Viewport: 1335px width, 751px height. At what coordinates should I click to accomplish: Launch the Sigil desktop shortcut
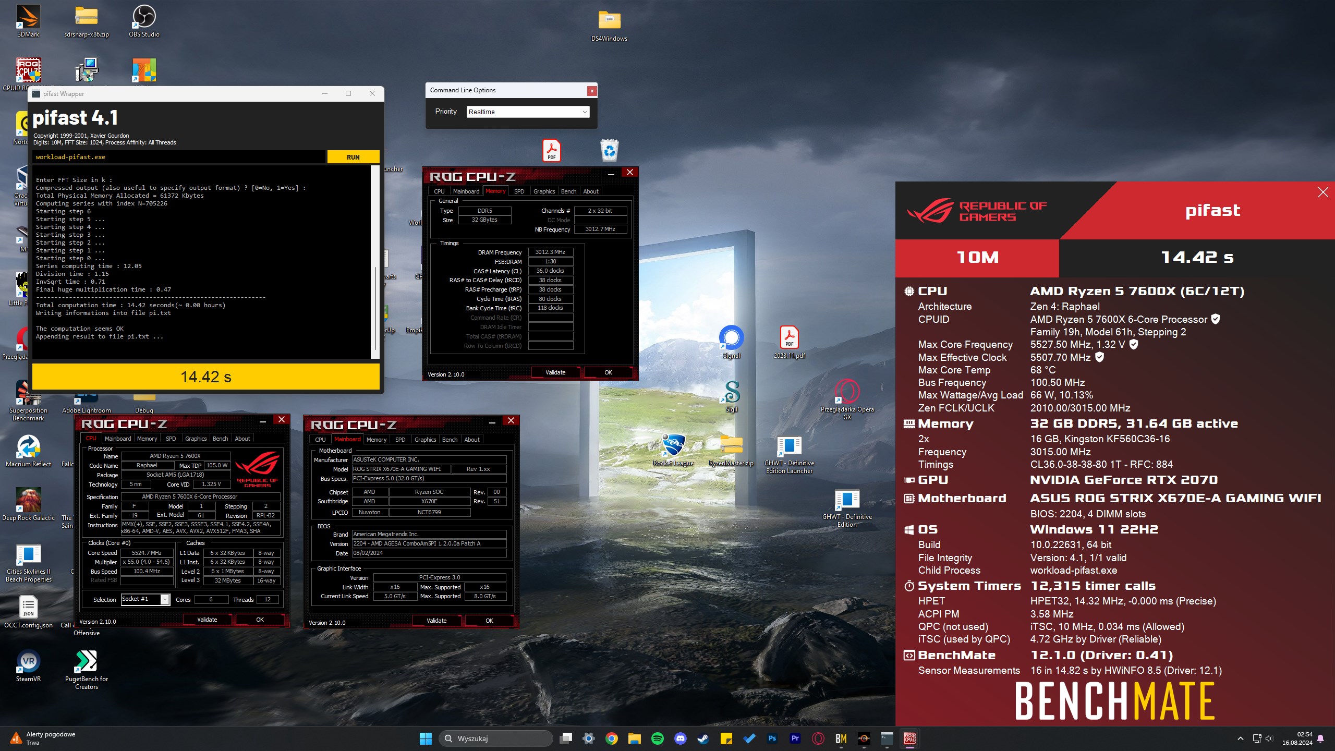[x=732, y=395]
